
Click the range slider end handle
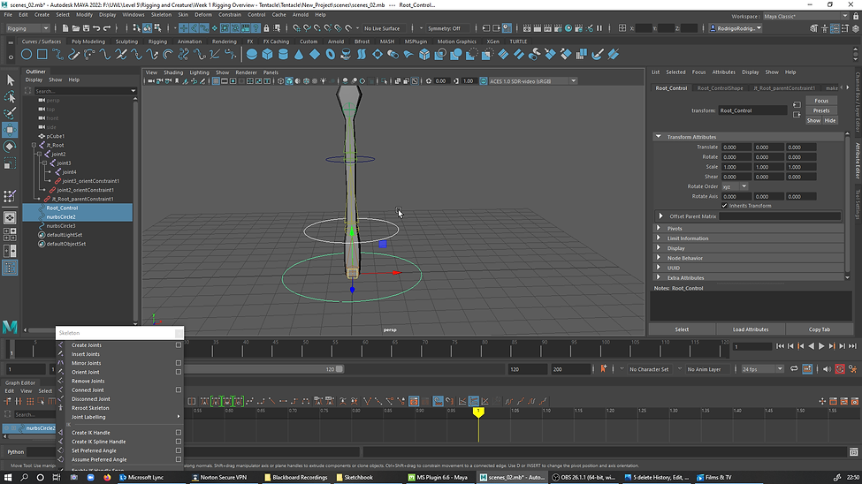(x=339, y=369)
